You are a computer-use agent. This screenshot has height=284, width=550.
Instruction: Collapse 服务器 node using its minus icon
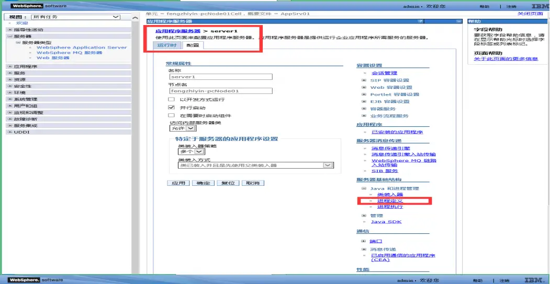10,36
